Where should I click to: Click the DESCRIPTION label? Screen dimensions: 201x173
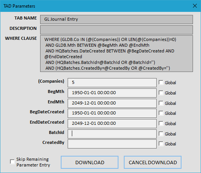point(23,28)
